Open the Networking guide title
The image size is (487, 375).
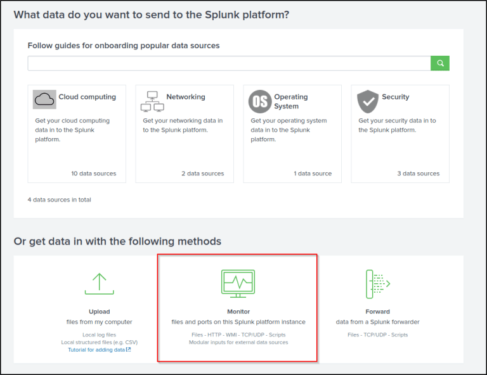click(186, 97)
